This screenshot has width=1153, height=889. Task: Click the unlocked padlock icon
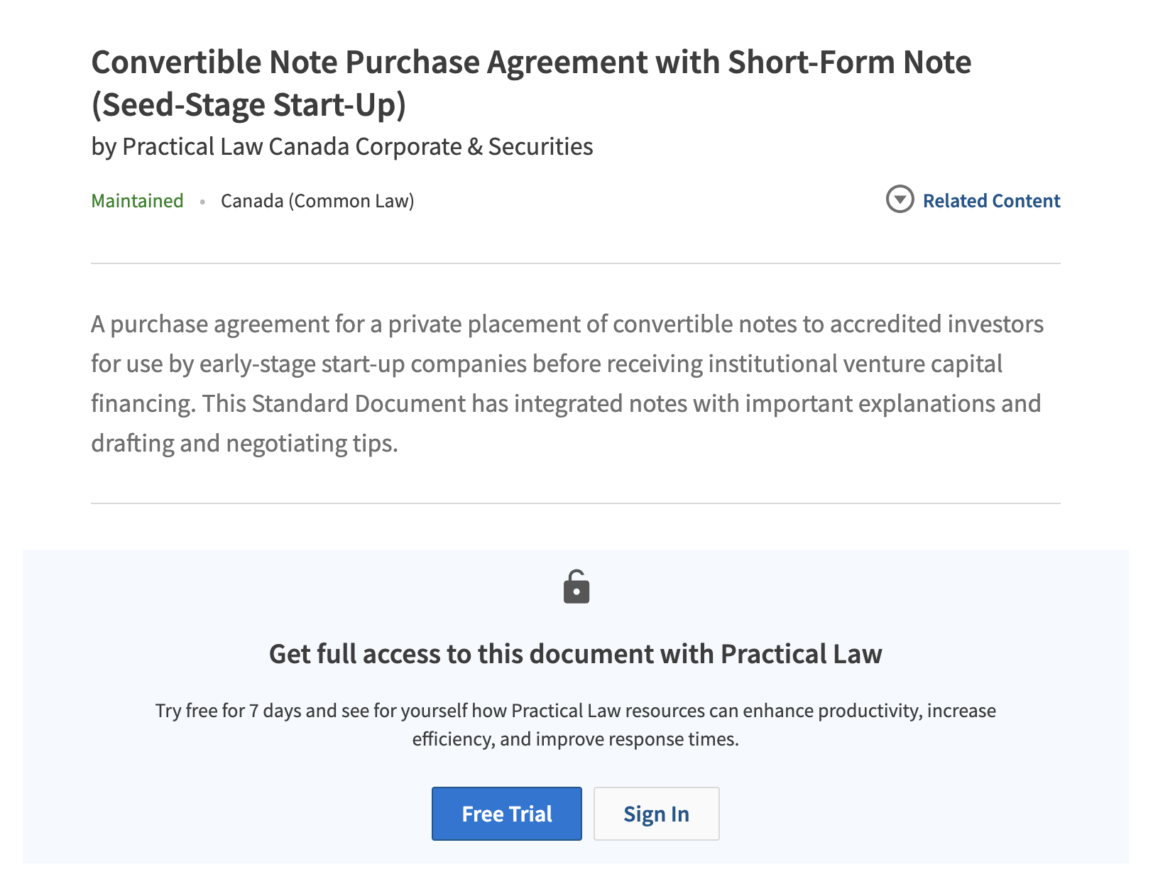[576, 587]
